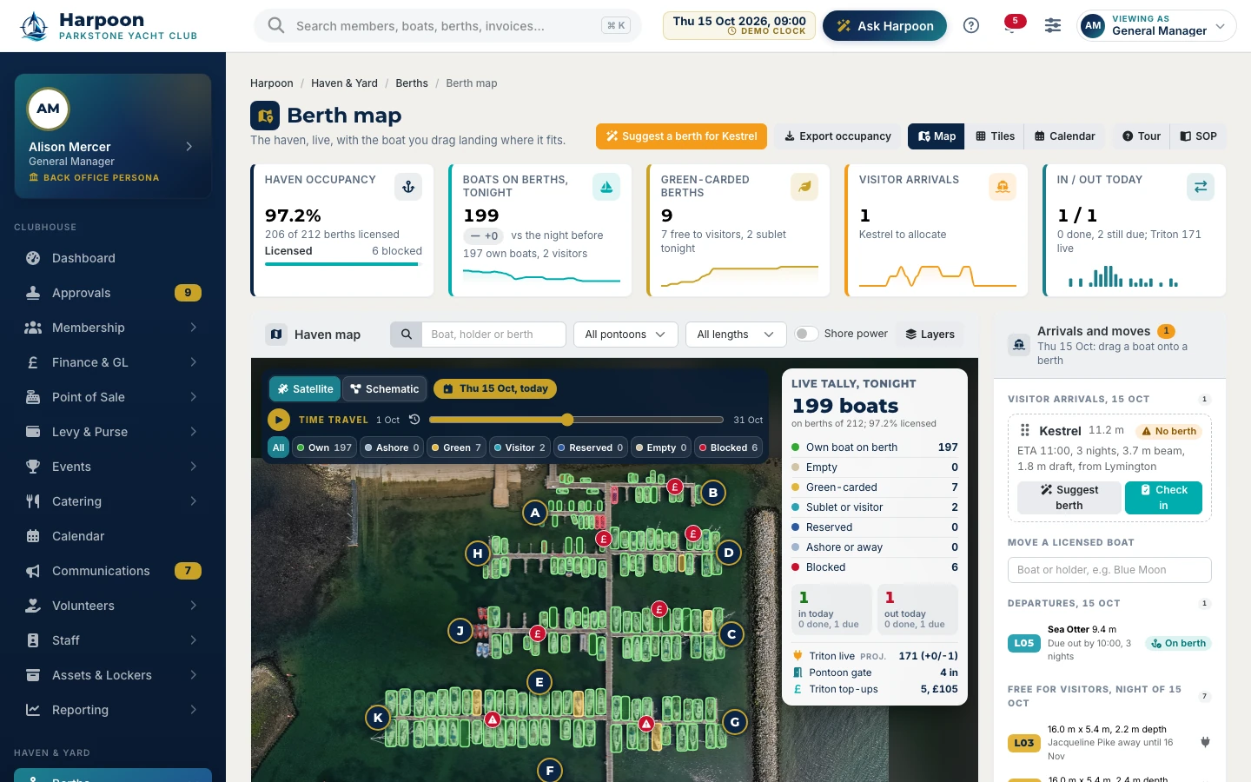
Task: Click Suggest a berth for Kestrel
Action: 682,136
